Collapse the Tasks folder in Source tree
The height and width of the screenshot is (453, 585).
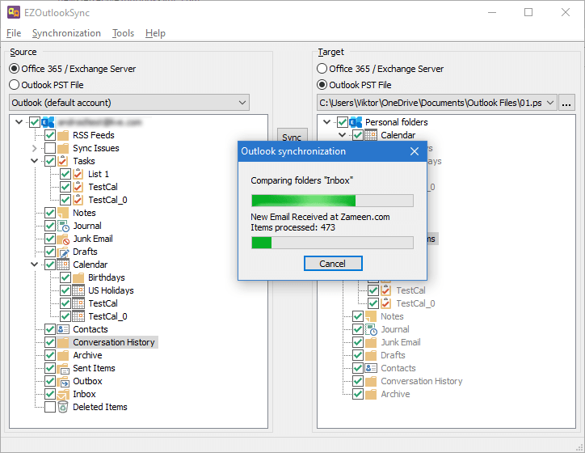tap(35, 161)
